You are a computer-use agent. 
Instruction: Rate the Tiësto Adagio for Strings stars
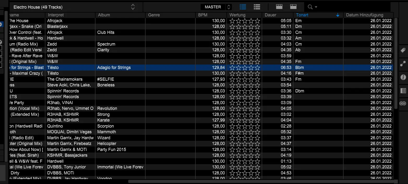tap(244, 68)
